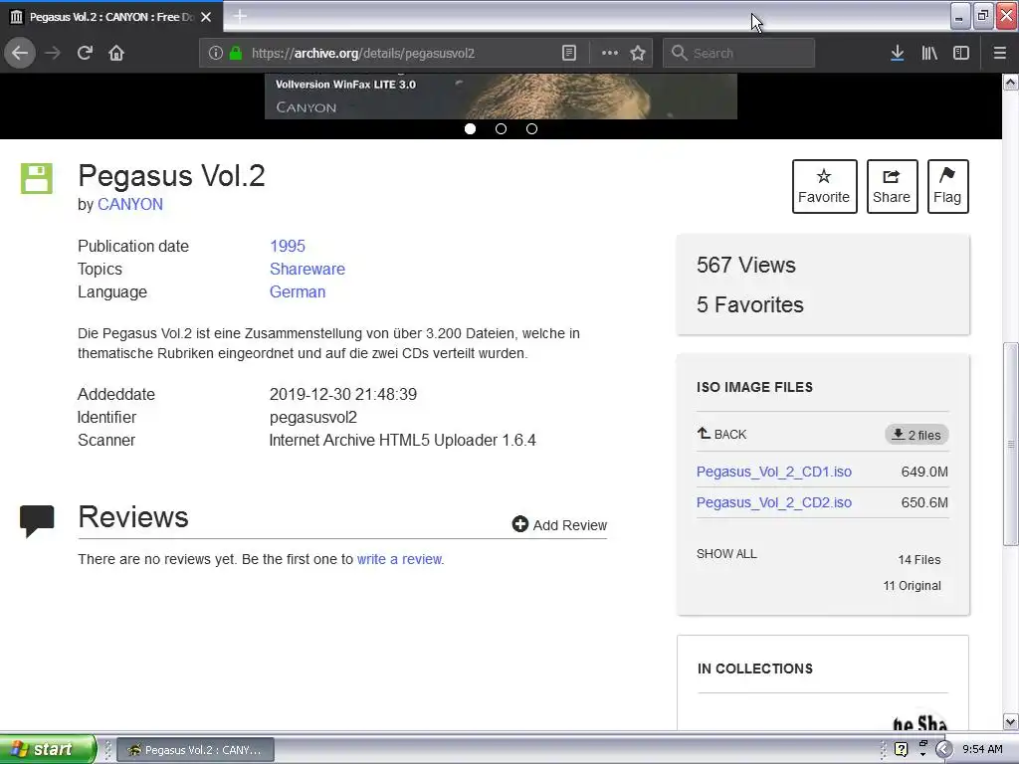Open the browser home page icon
The height and width of the screenshot is (764, 1019).
(x=116, y=53)
